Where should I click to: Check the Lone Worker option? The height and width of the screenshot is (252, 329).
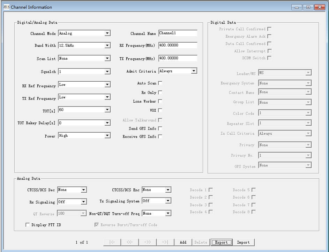click(160, 101)
